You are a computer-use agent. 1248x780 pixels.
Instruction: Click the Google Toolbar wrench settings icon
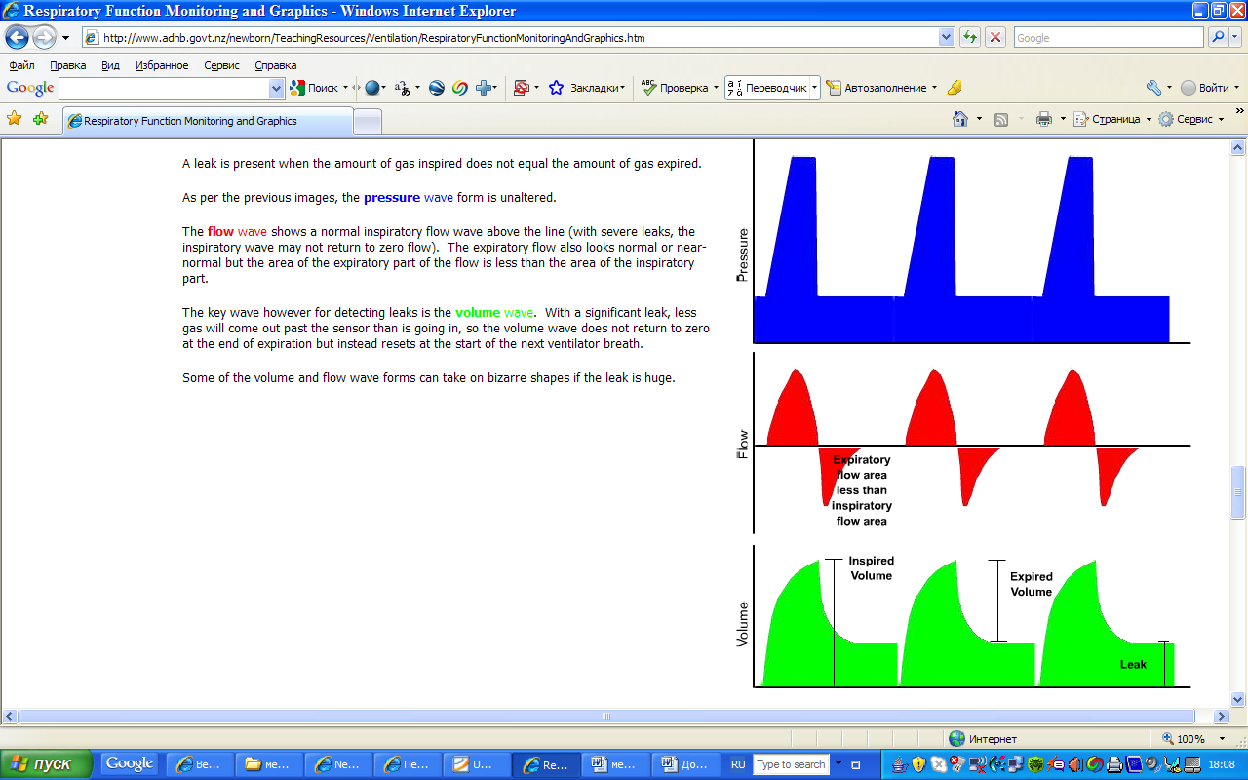coord(1153,88)
